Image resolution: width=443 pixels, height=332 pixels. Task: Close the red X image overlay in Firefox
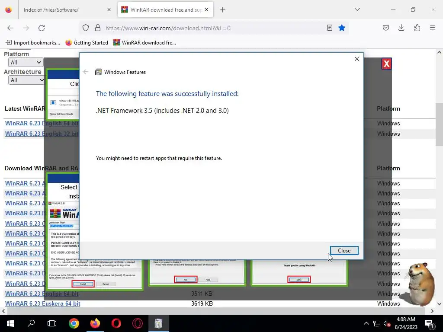tap(386, 64)
